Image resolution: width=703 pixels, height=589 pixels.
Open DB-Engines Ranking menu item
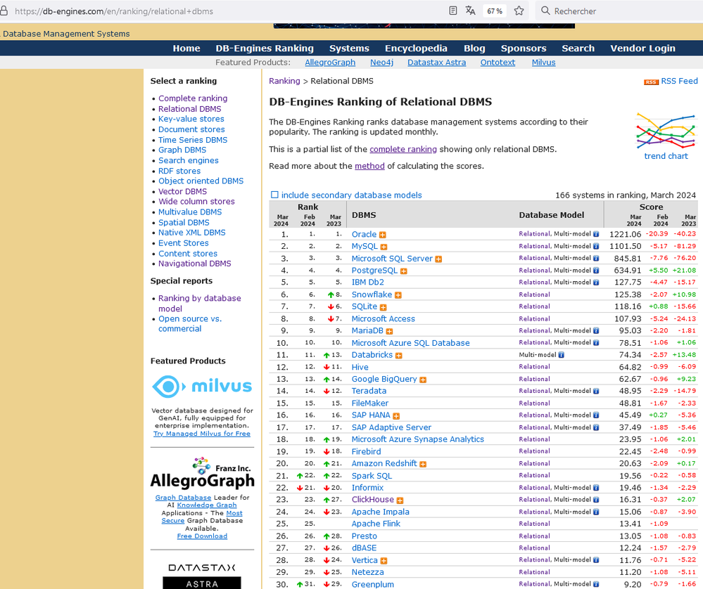coord(265,48)
